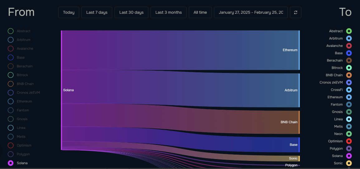
Task: Click the BNB Chain destination node bar
Action: [x=299, y=122]
